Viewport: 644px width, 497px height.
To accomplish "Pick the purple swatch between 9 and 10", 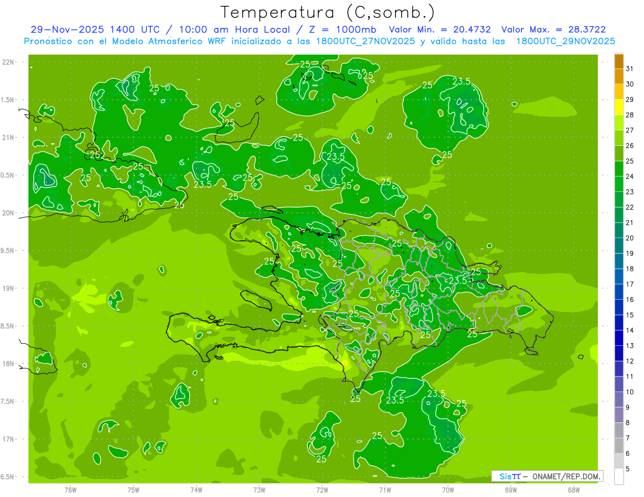I will pyautogui.click(x=619, y=399).
